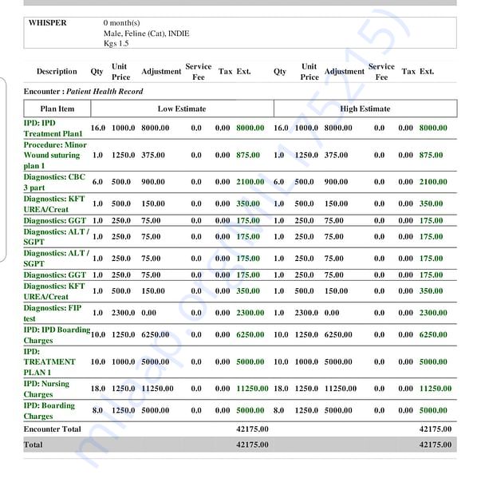This screenshot has width=481, height=478.
Task: Open the IPD: Boarding Charges item with quantity 8.0
Action: pos(49,411)
